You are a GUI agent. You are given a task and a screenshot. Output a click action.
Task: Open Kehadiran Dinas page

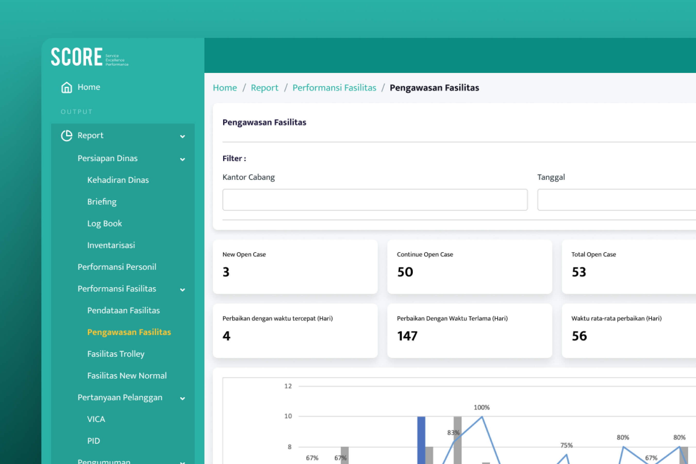pos(118,180)
